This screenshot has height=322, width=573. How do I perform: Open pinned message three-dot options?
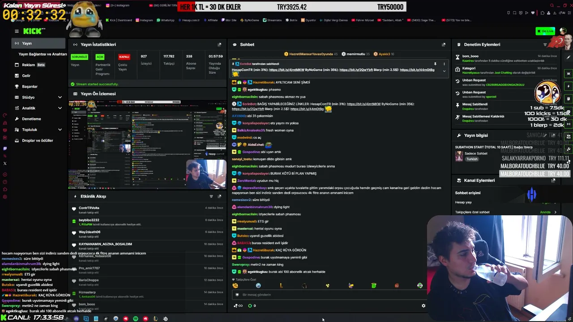click(444, 64)
